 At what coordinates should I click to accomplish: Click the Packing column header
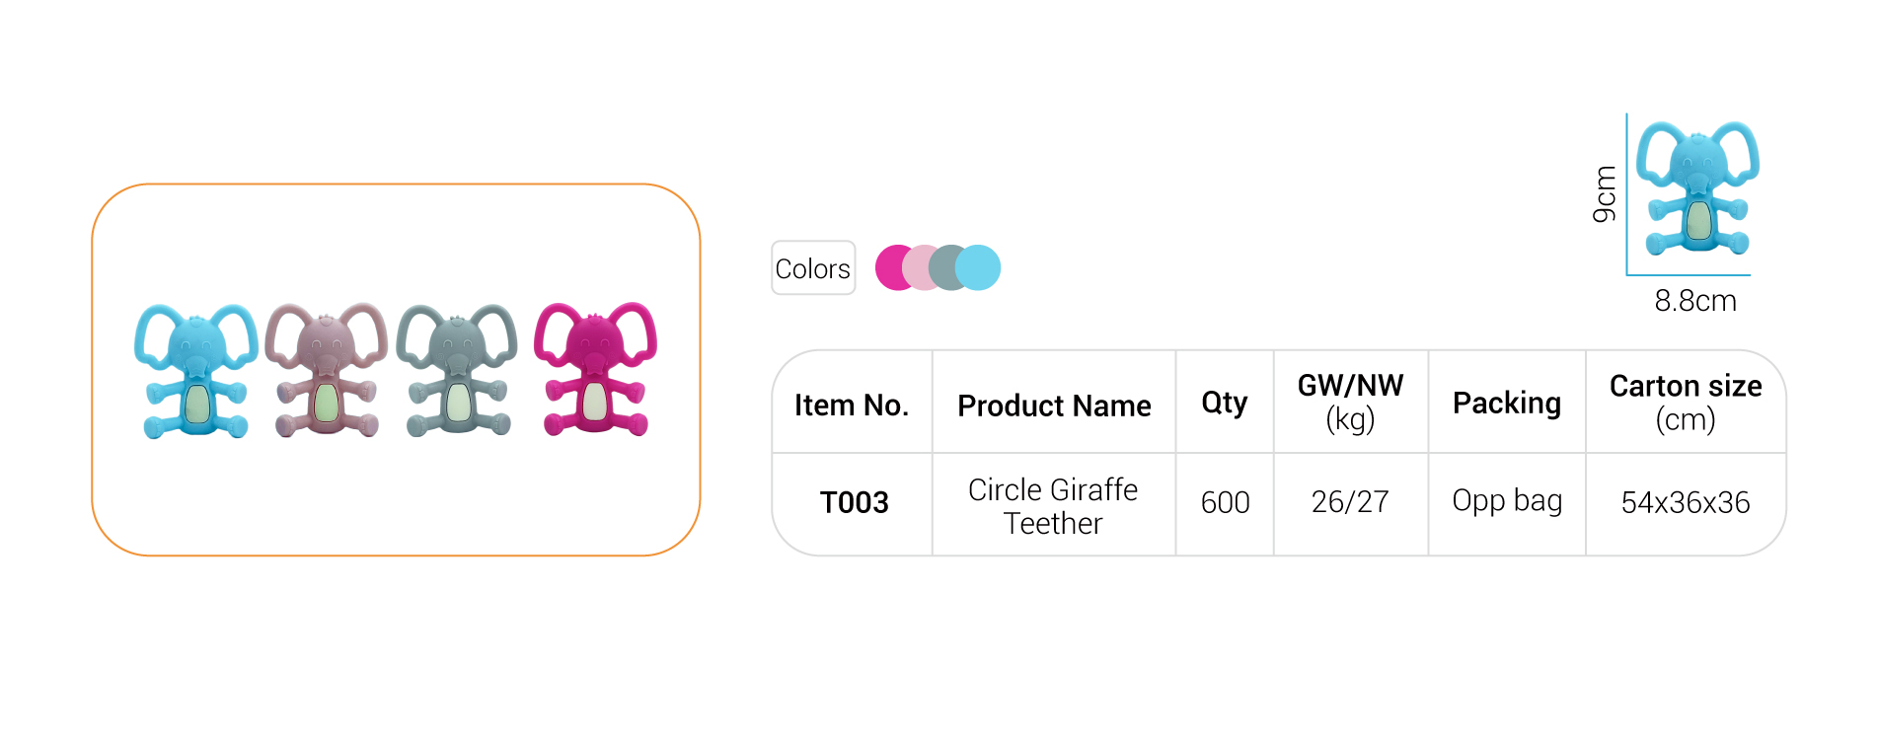pos(1507,403)
